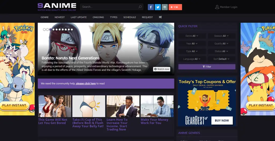Screen dimensions: 275x141
Task: Click the Reddit share icon
Action: [x=165, y=7]
